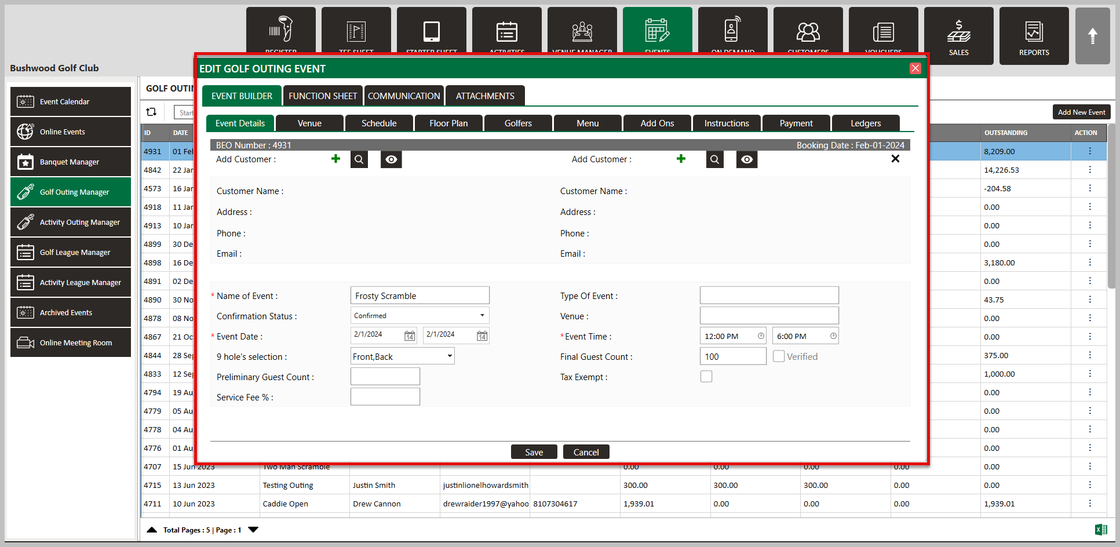
Task: Open calendar picker for event start date
Action: pos(410,336)
